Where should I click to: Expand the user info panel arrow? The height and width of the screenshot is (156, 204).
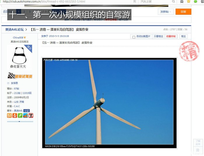[20, 122]
